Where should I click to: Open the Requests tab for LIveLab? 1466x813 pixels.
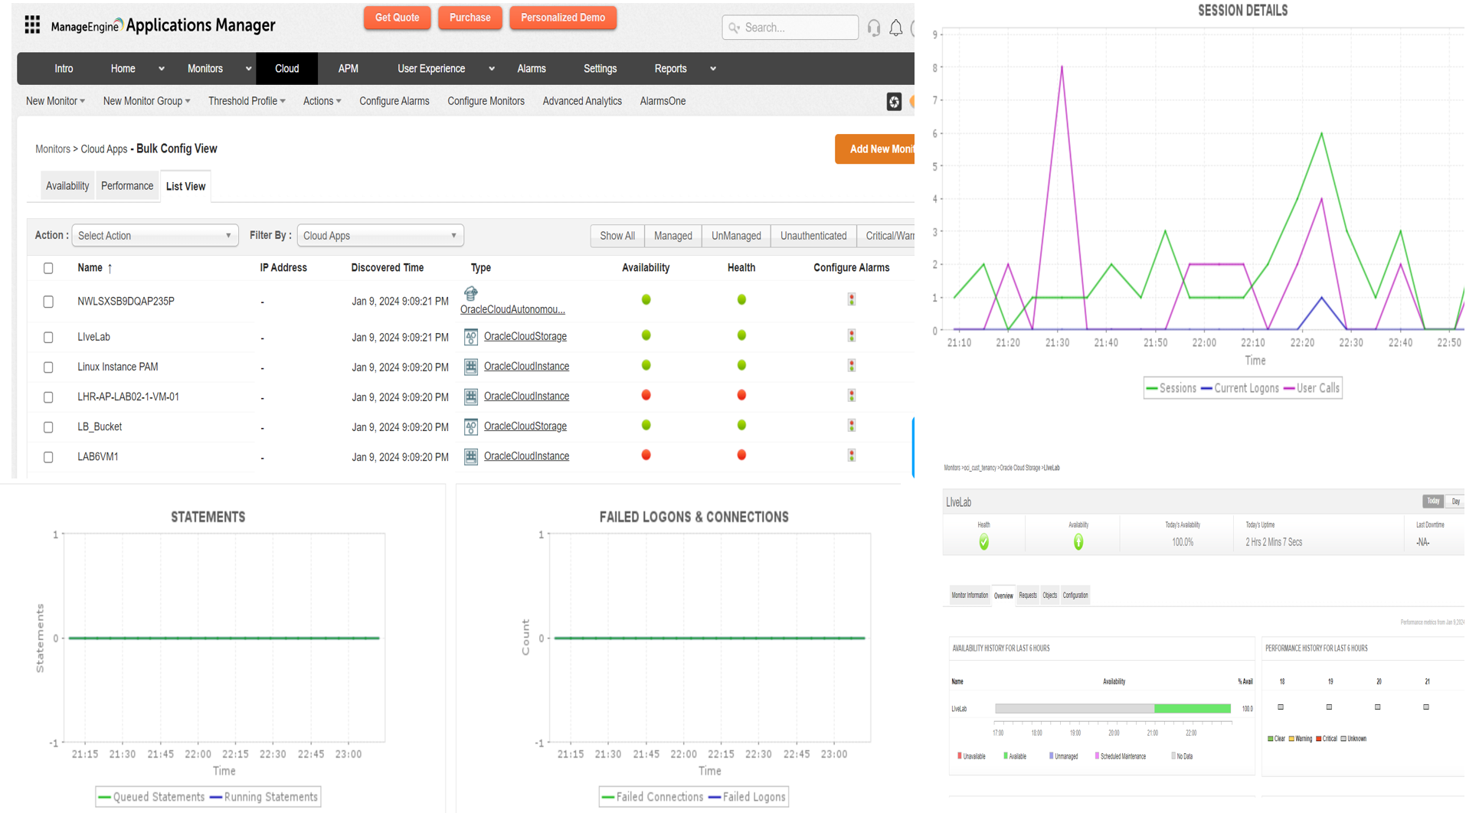(1027, 596)
